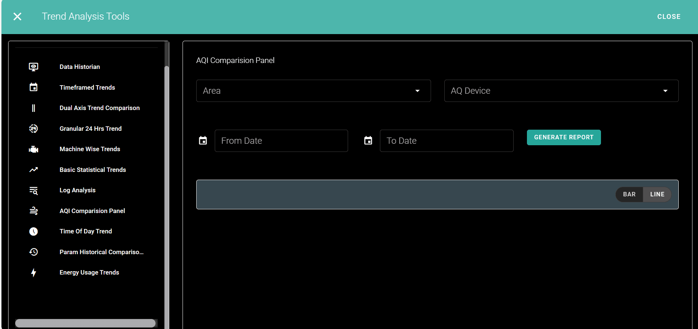Viewport: 698px width, 329px height.
Task: Click the Energy Usage Trends lightning icon
Action: click(x=33, y=273)
